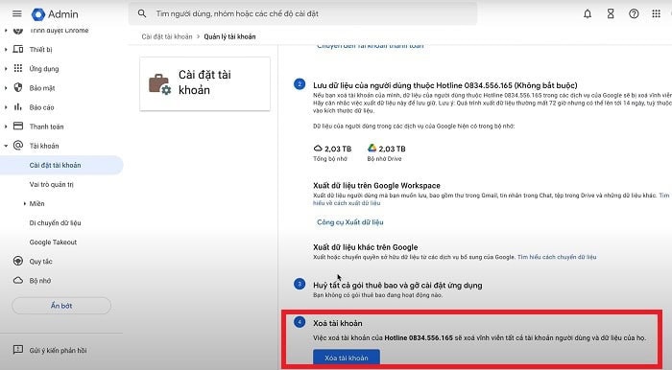The height and width of the screenshot is (370, 672).
Task: Click the Báo cáo bar chart icon
Action: [18, 106]
